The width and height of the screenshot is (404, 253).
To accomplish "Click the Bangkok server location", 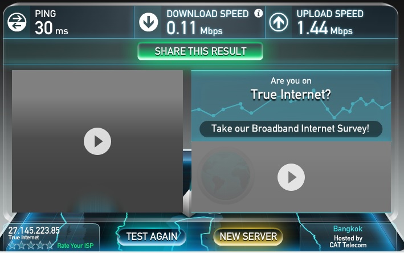I will [348, 228].
